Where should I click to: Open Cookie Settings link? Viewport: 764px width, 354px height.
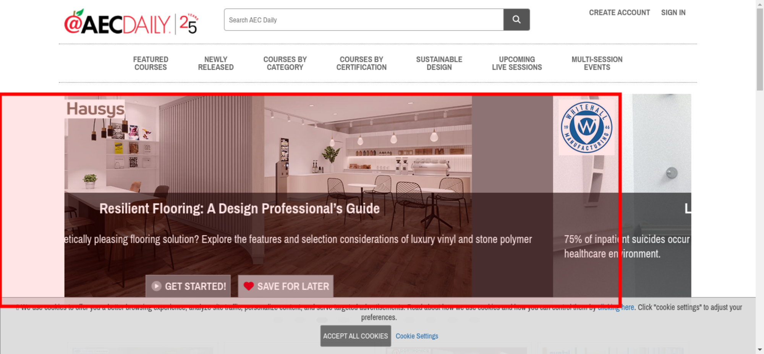pos(417,336)
